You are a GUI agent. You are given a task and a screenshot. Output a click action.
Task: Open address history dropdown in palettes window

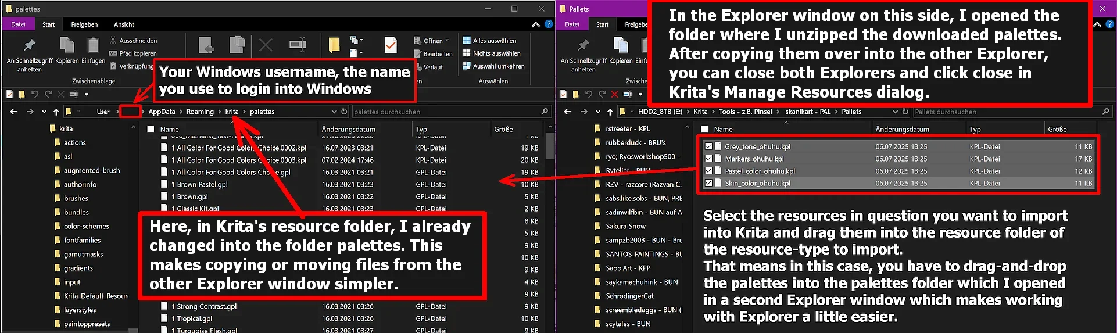334,112
